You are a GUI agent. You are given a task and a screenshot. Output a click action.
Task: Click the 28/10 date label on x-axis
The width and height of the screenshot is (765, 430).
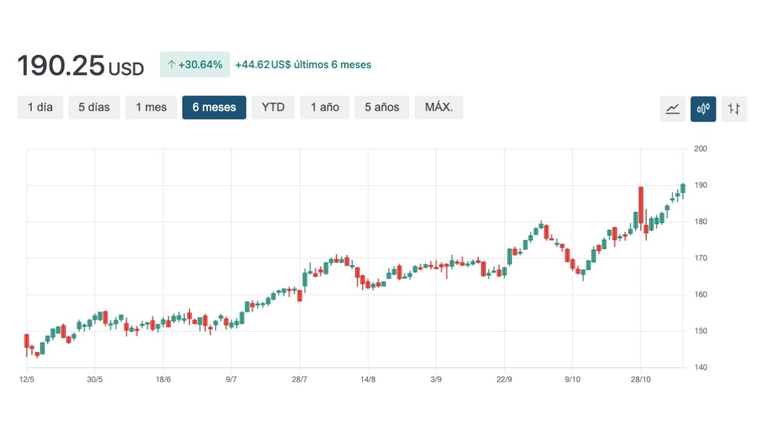pyautogui.click(x=641, y=380)
